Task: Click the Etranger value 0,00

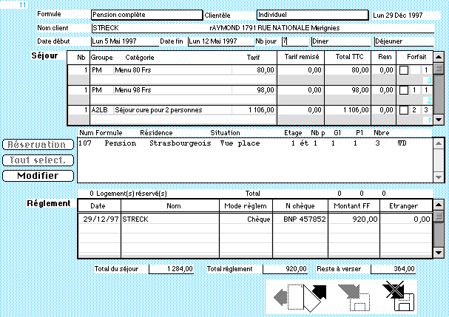Action: coord(422,219)
